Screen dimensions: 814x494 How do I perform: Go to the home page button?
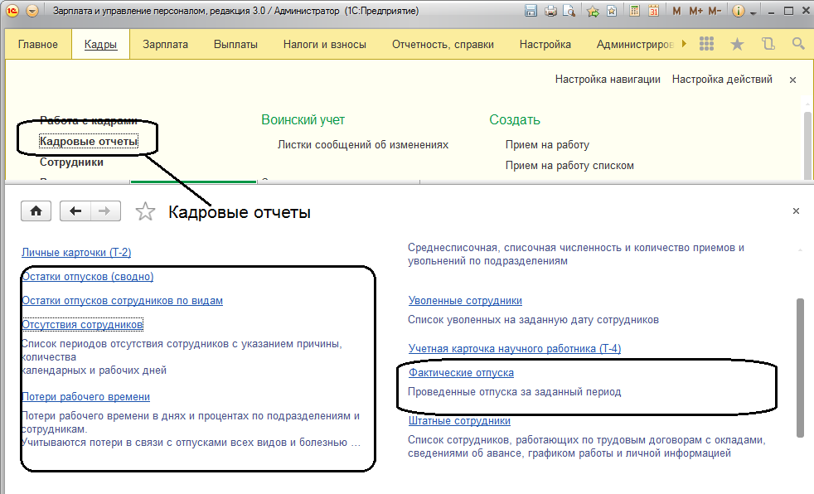[x=36, y=211]
